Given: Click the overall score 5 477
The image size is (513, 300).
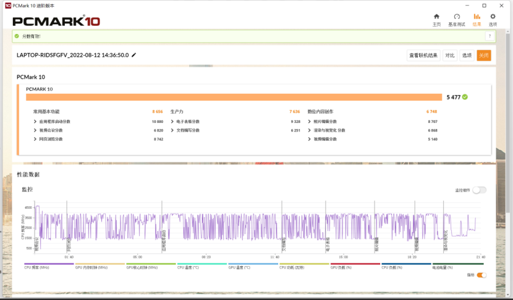Looking at the screenshot, I should 454,97.
